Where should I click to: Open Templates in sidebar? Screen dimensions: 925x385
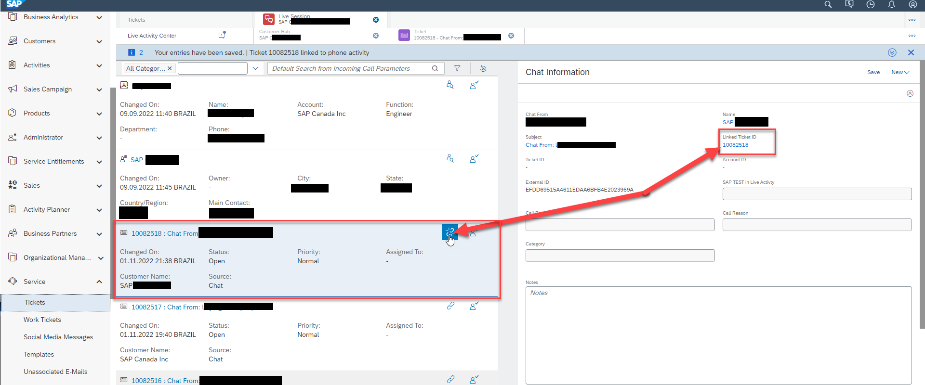click(x=39, y=354)
